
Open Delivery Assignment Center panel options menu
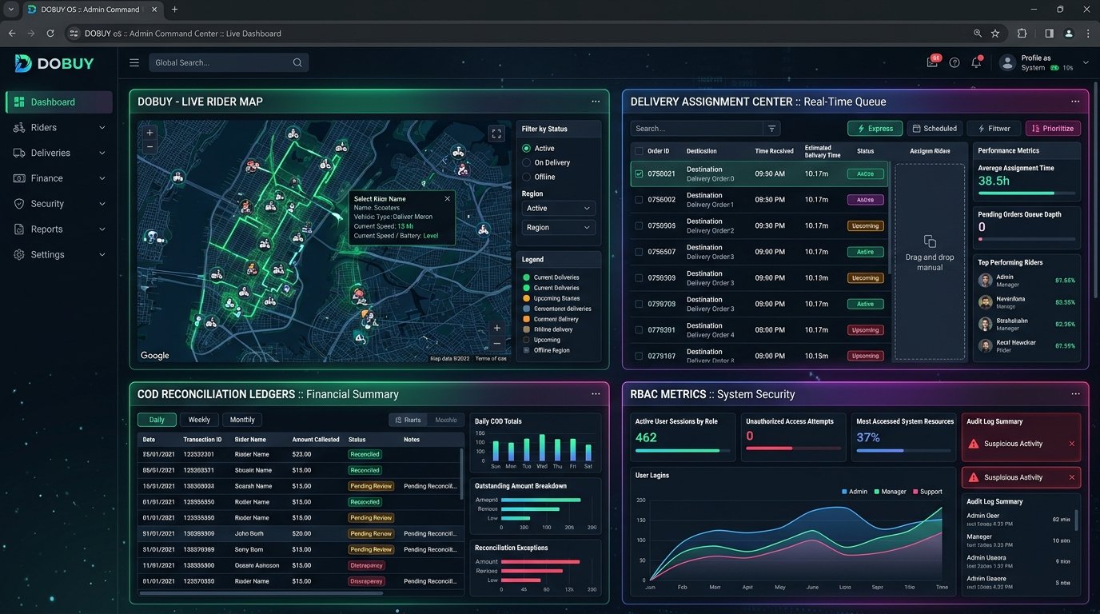coord(1075,102)
